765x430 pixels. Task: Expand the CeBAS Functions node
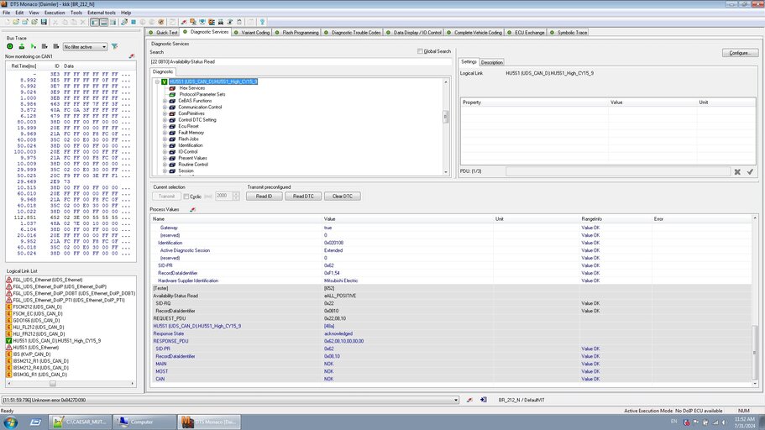[x=165, y=101]
